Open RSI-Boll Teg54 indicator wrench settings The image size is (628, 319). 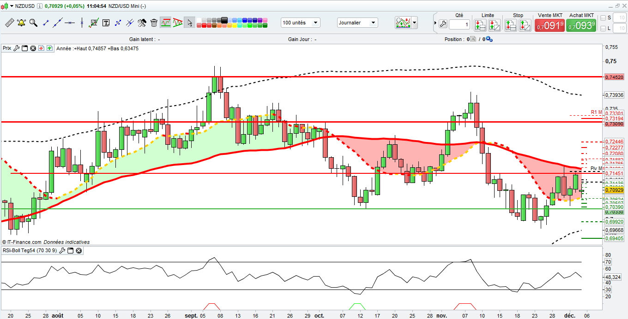coord(62,251)
